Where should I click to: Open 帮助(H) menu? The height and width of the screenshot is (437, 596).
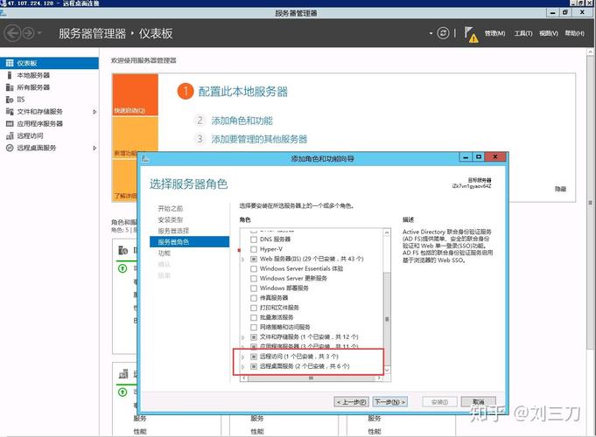[x=574, y=33]
